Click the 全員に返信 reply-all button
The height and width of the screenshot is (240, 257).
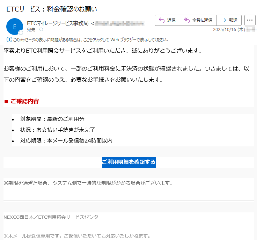pos(198,20)
